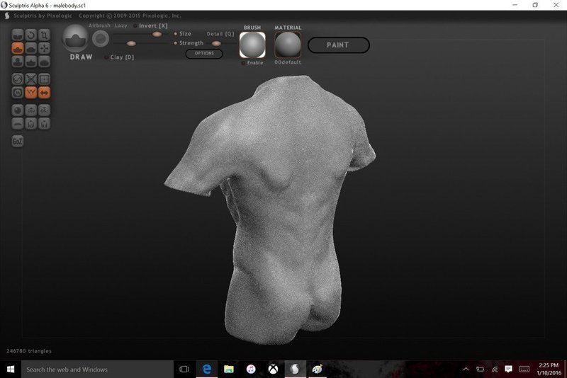The image size is (567, 378).
Task: Click the touch keyboard tray icon
Action: point(524,369)
